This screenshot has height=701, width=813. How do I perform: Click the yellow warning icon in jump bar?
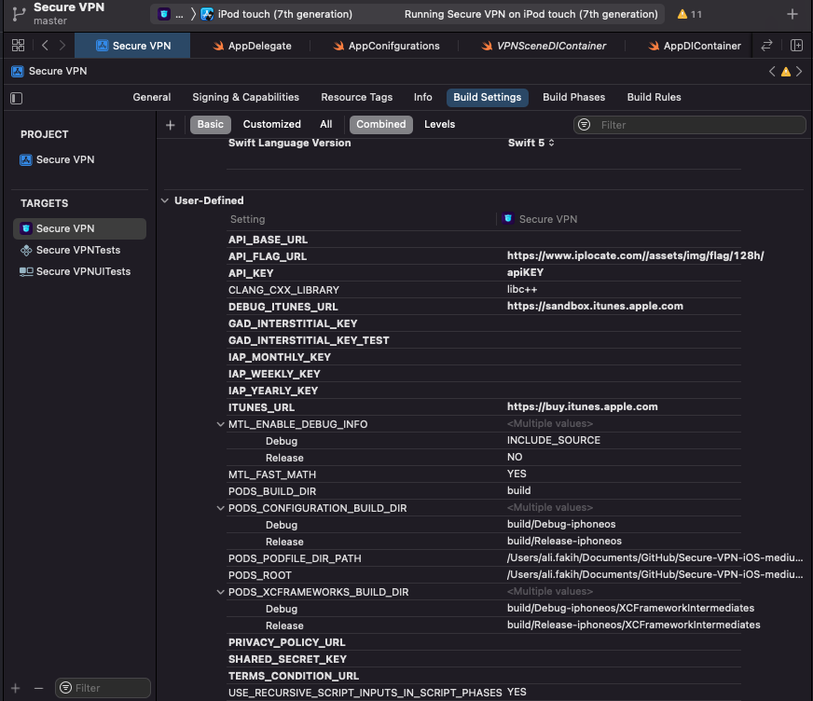tap(786, 72)
